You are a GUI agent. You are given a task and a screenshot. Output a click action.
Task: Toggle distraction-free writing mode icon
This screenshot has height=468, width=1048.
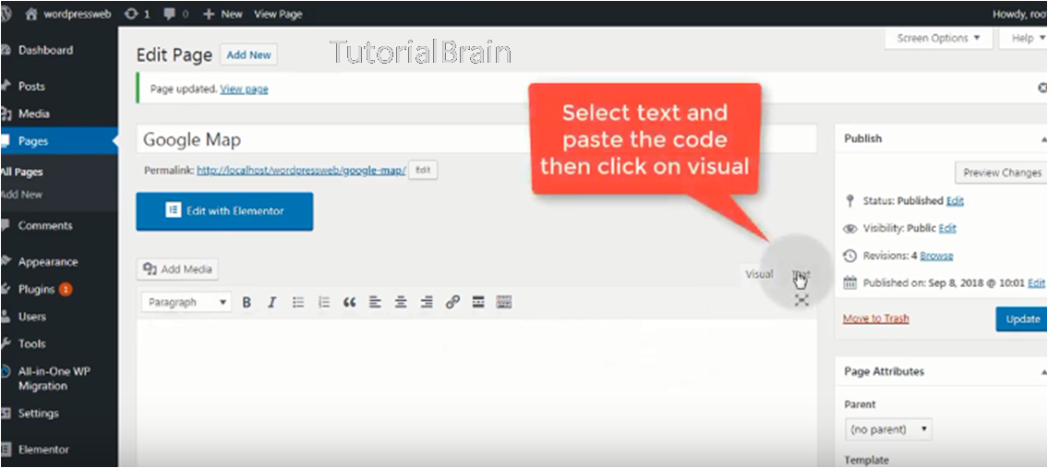pos(802,300)
